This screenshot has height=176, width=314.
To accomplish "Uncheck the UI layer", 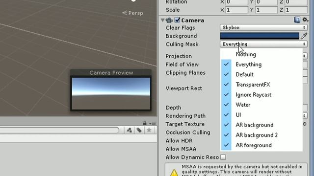I will pos(262,115).
